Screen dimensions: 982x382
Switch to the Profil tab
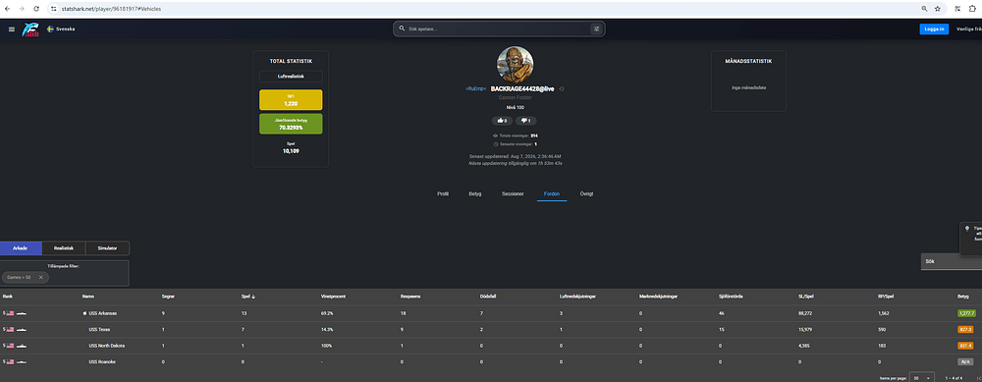443,193
